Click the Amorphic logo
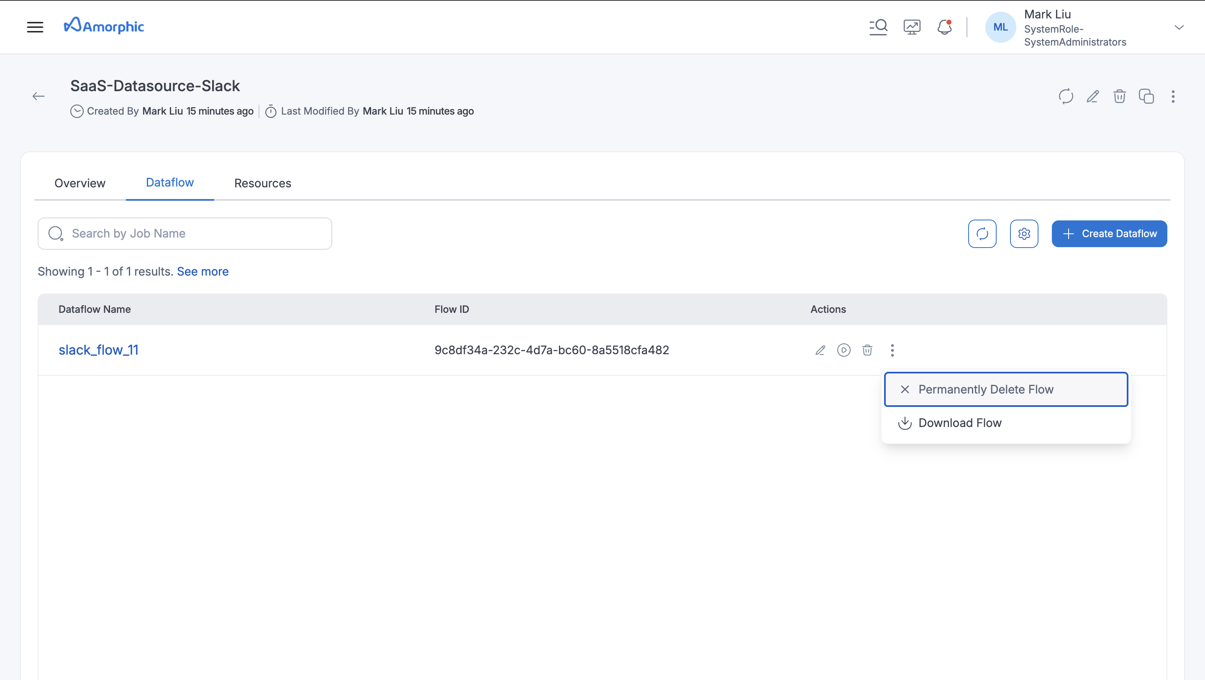Image resolution: width=1205 pixels, height=680 pixels. click(x=104, y=26)
